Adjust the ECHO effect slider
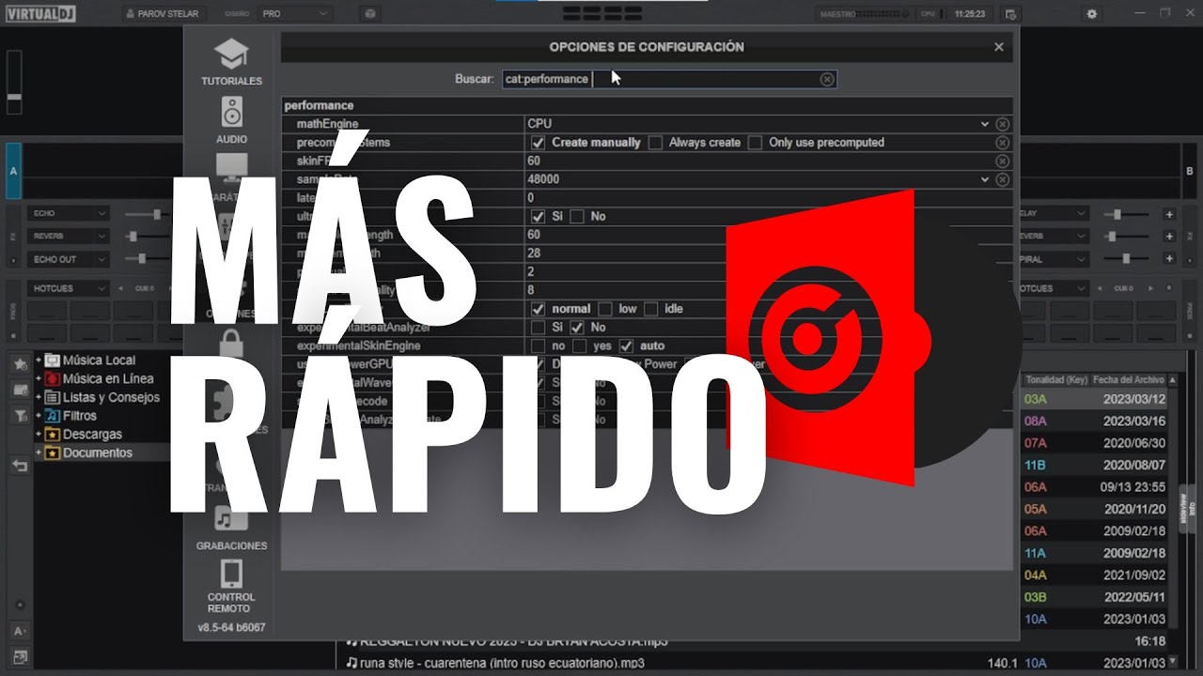 click(148, 214)
